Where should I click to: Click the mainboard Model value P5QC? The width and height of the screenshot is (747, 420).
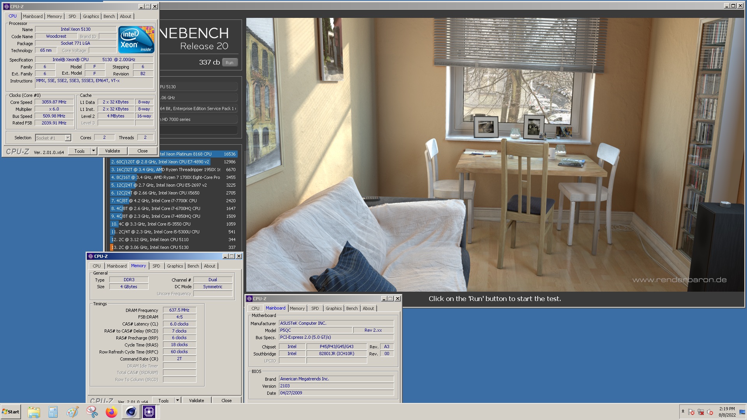[x=316, y=330]
